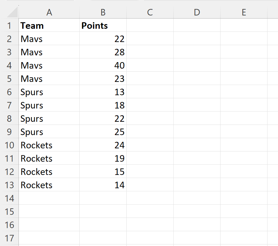This screenshot has height=246, width=278.
Task: Select row 1 header
Action: click(9, 25)
